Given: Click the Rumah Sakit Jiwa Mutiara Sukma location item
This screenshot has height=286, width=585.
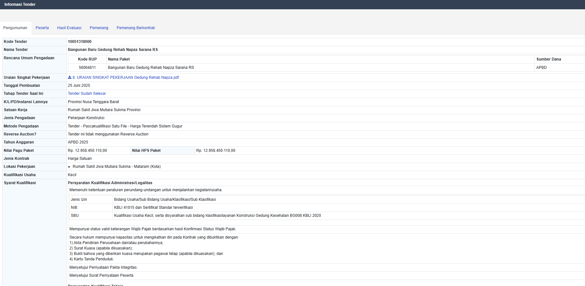Looking at the screenshot, I should 116,167.
